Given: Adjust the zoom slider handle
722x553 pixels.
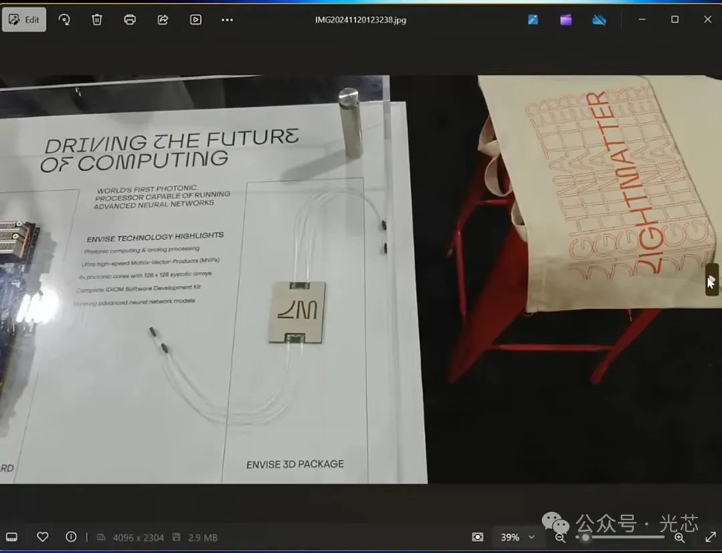Looking at the screenshot, I should (x=585, y=538).
